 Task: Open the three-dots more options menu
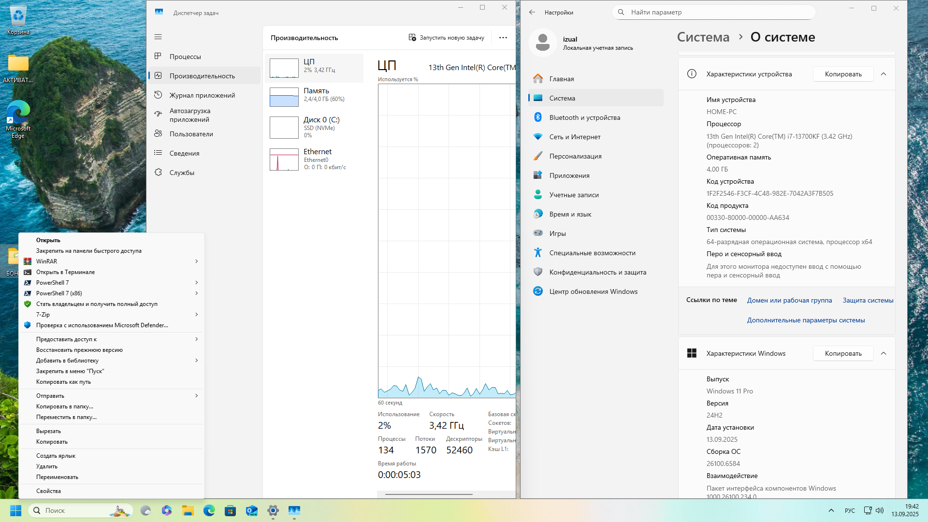point(503,37)
